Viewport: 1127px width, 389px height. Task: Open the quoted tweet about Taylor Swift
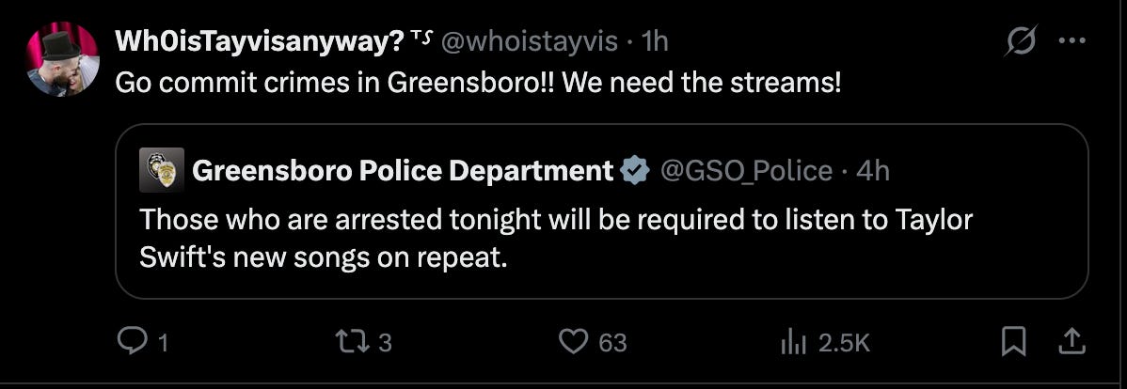coord(601,211)
